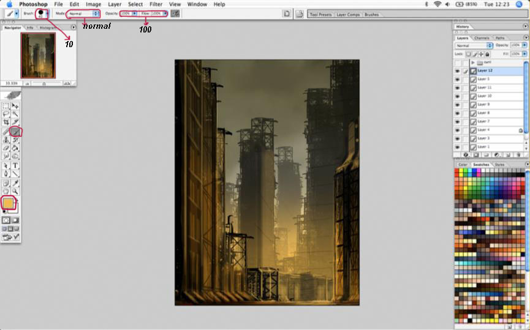
Task: Toggle visibility of Layer 1
Action: [457, 147]
